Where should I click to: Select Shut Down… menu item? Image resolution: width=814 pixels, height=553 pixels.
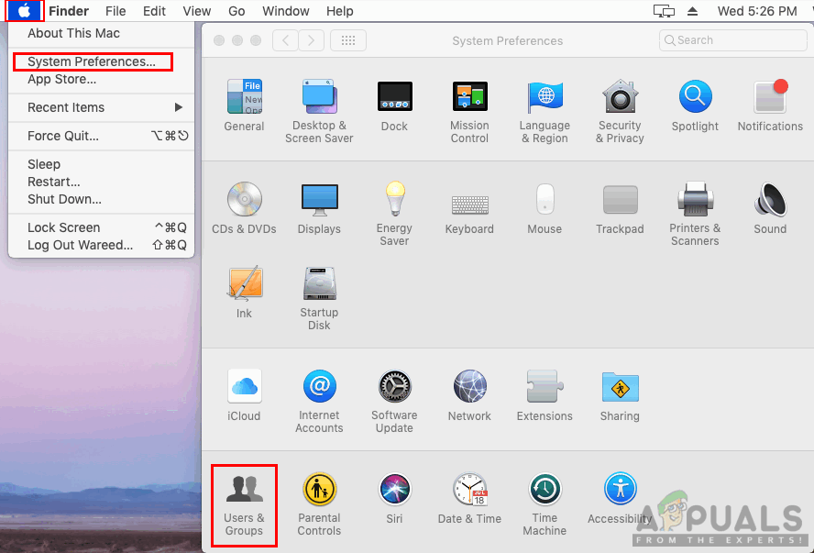[101, 199]
